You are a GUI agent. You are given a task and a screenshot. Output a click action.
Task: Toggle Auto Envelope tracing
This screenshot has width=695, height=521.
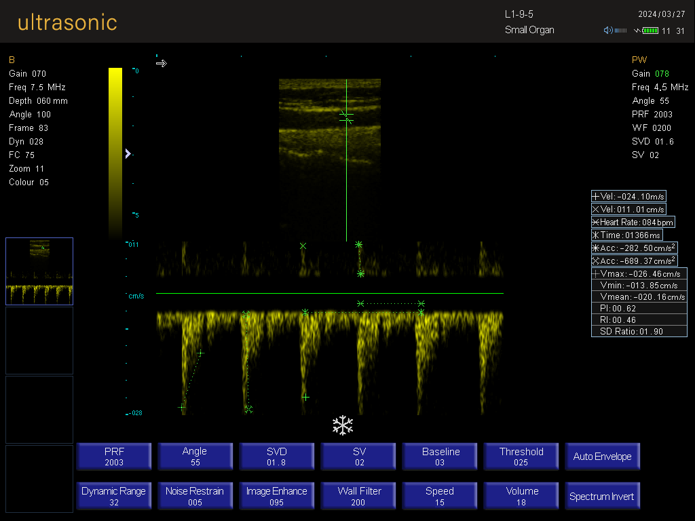click(602, 457)
